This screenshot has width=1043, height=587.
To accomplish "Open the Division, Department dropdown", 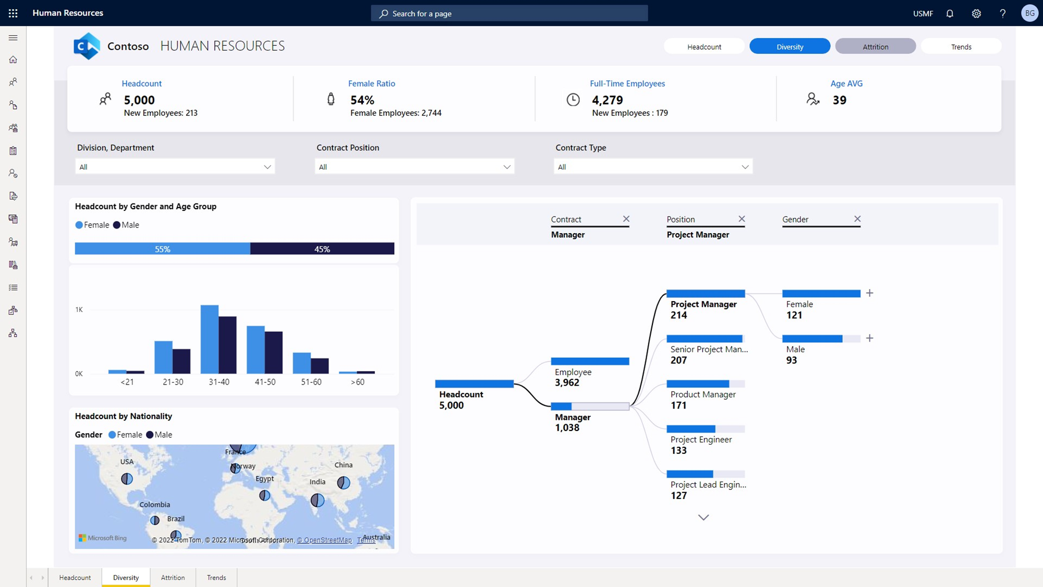I will (x=175, y=167).
